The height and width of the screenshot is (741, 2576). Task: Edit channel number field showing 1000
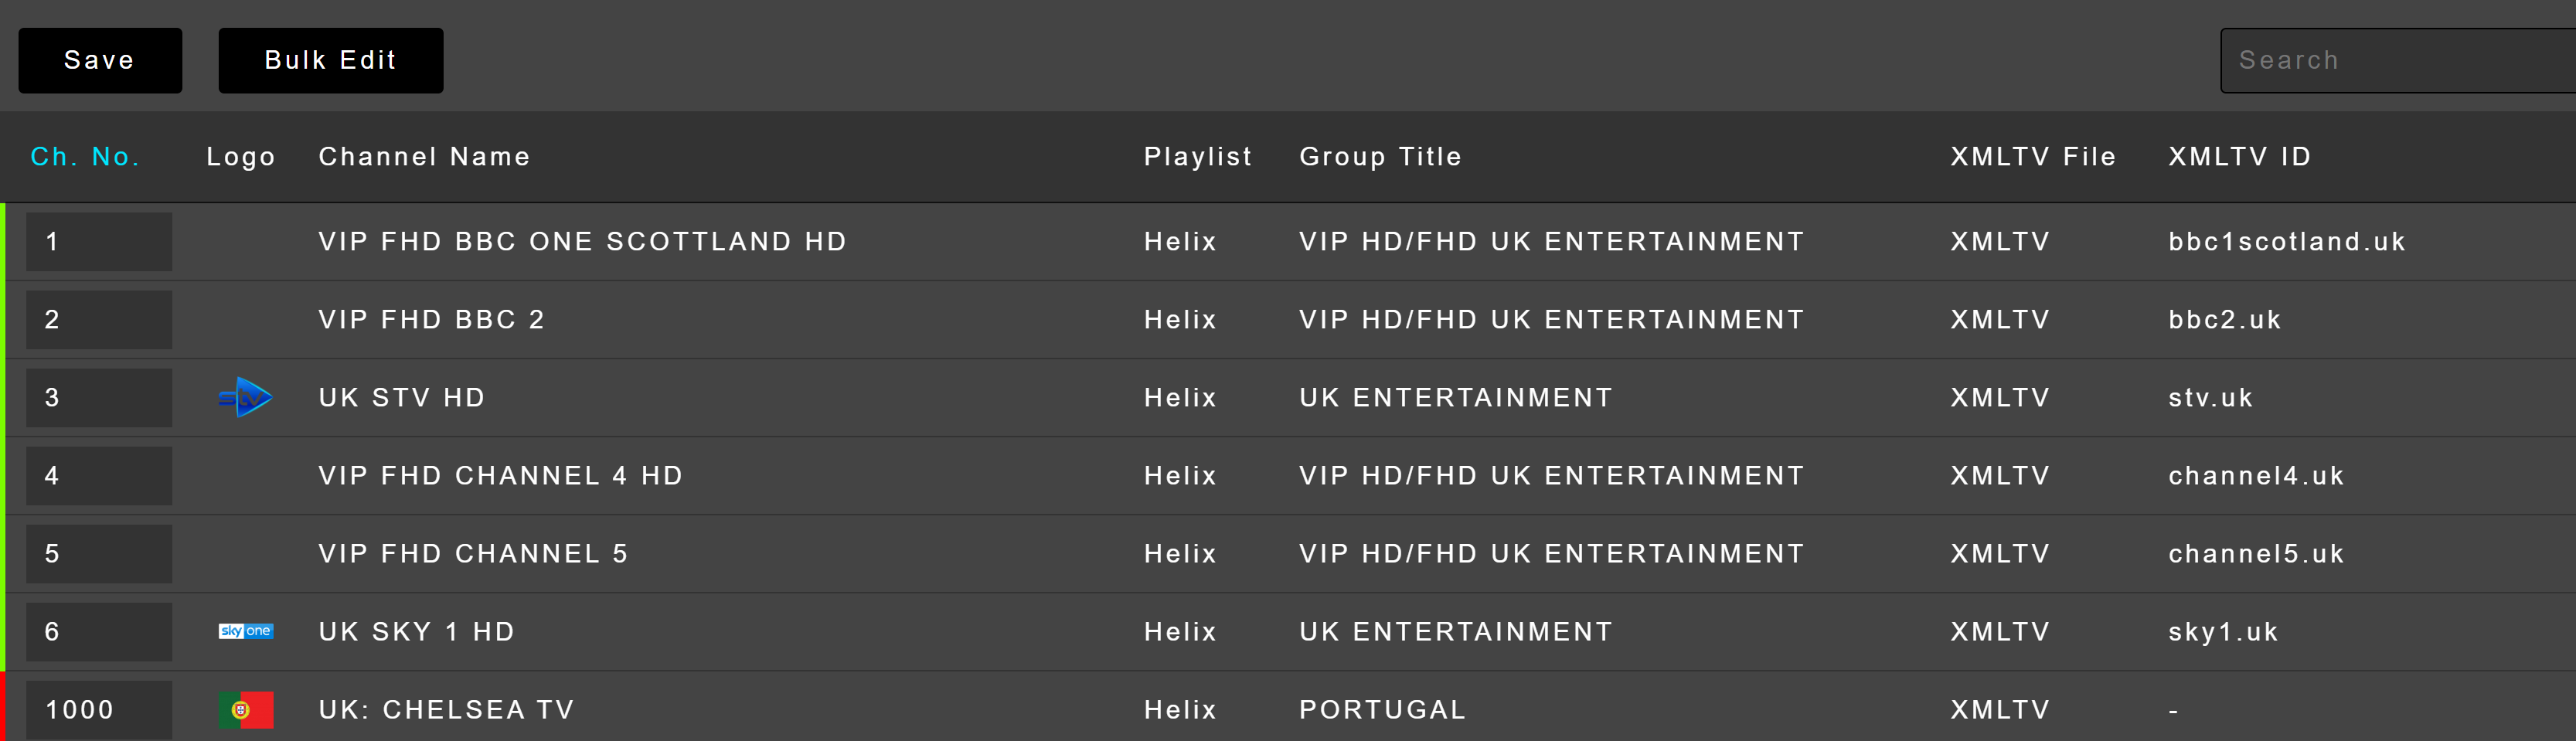98,710
